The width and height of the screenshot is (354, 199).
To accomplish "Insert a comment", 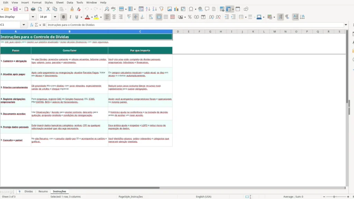I will (207, 9).
